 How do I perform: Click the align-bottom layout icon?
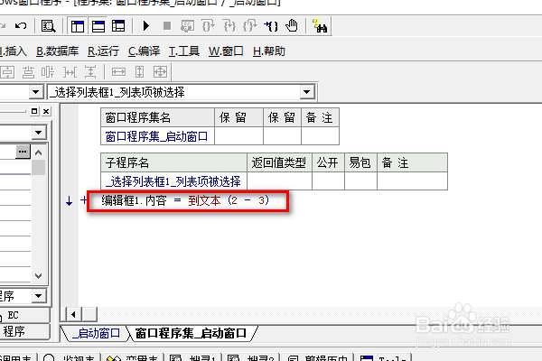28,72
